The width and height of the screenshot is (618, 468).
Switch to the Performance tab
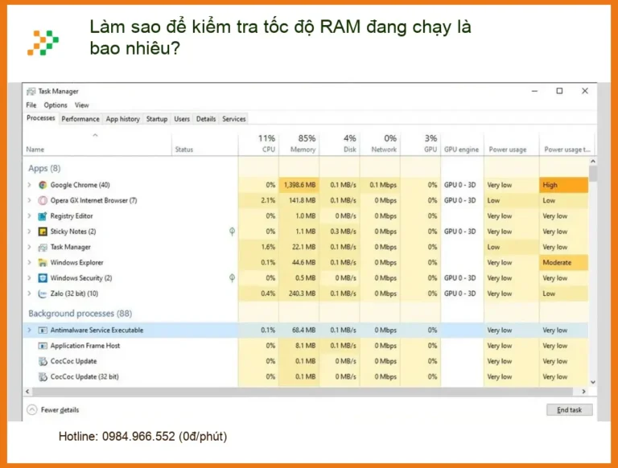click(80, 119)
